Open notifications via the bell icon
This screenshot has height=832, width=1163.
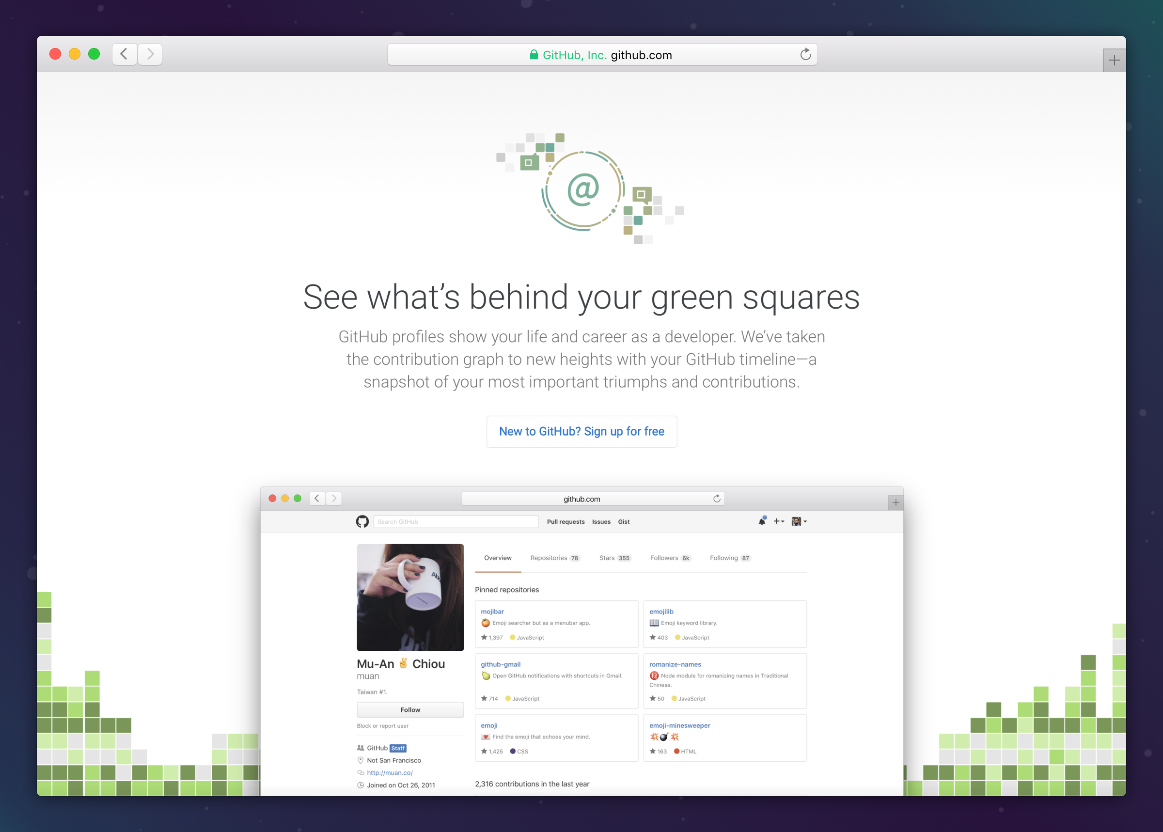tap(761, 521)
